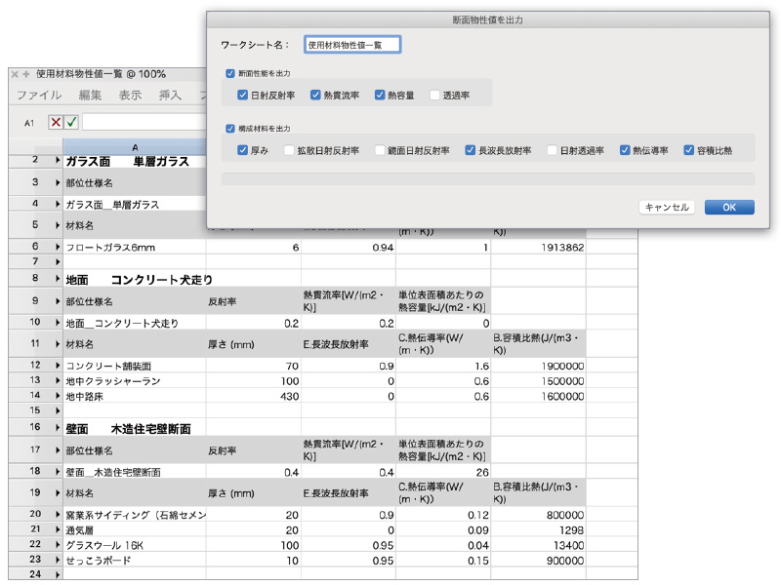The image size is (781, 585).
Task: Toggle the 構成材料を出力 checkbox
Action: click(x=230, y=128)
